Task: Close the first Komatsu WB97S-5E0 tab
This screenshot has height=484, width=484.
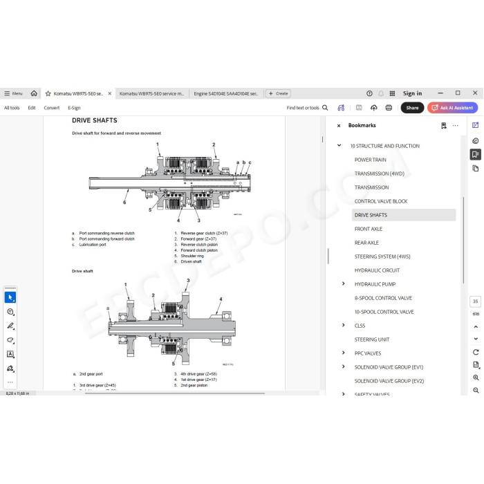Action: point(109,93)
